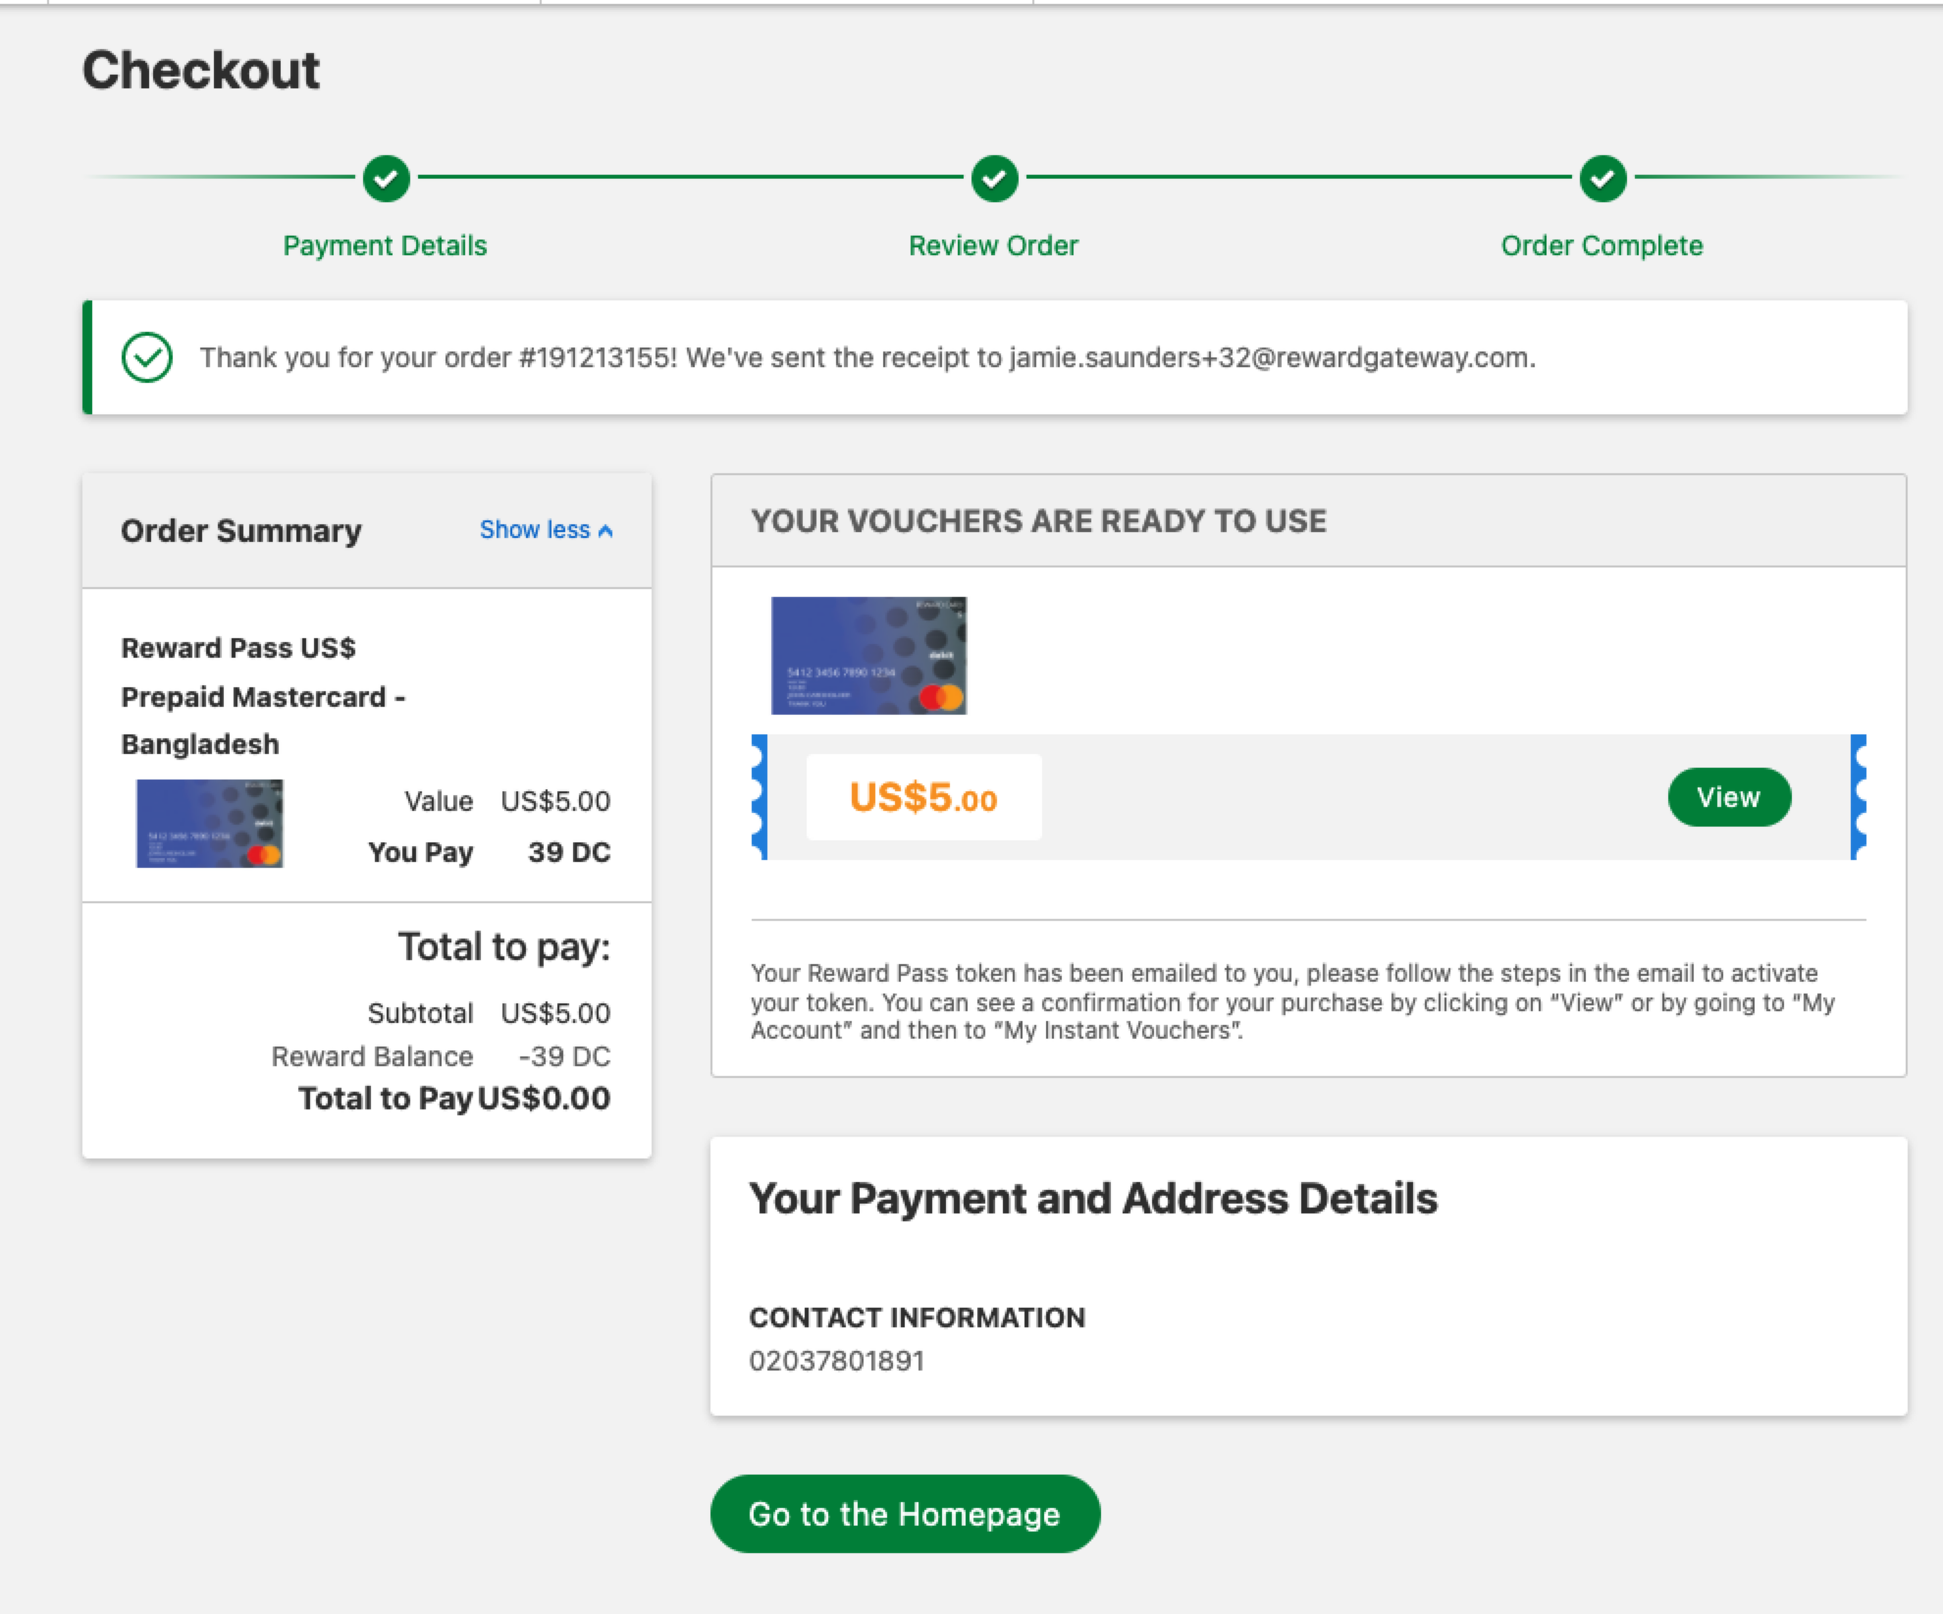
Task: Select the Payment Details step label
Action: coord(385,245)
